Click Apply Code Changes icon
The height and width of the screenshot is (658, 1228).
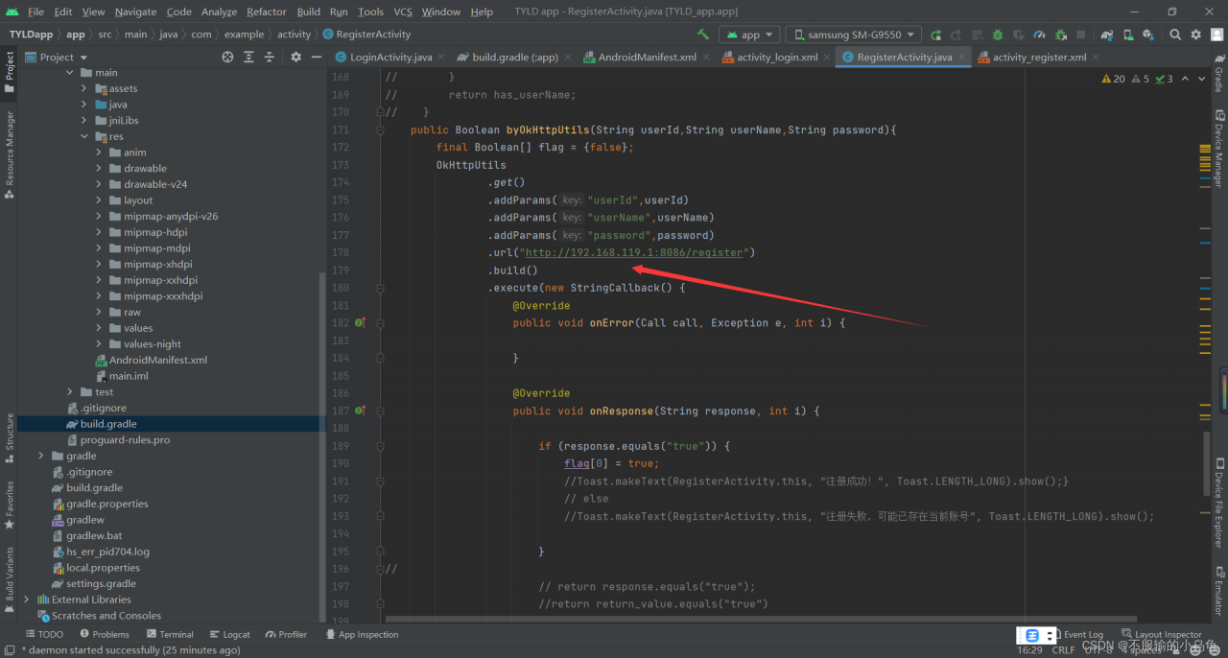(x=978, y=35)
